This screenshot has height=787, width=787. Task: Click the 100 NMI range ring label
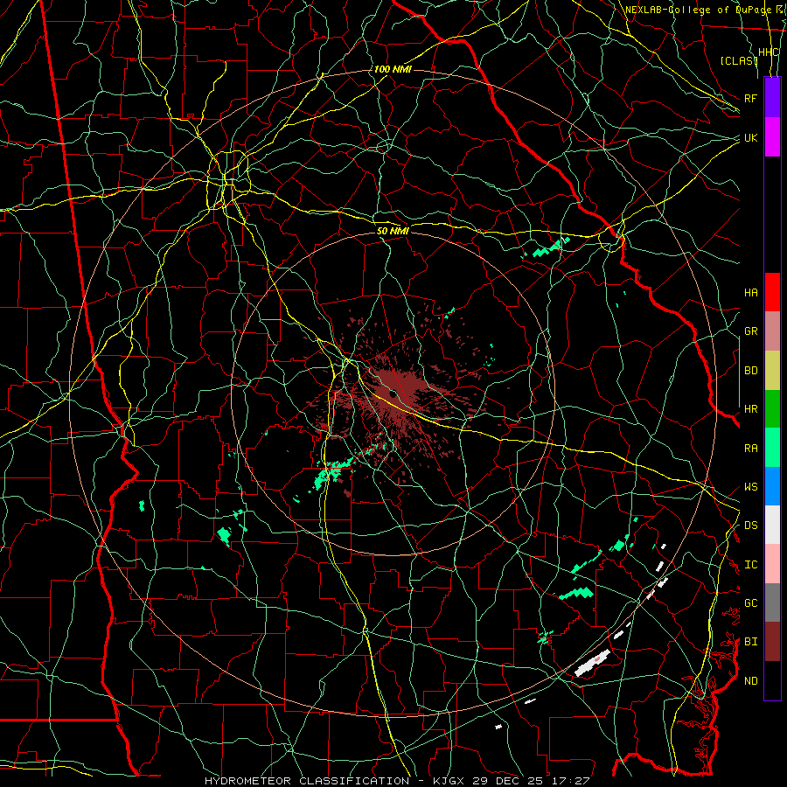393,69
